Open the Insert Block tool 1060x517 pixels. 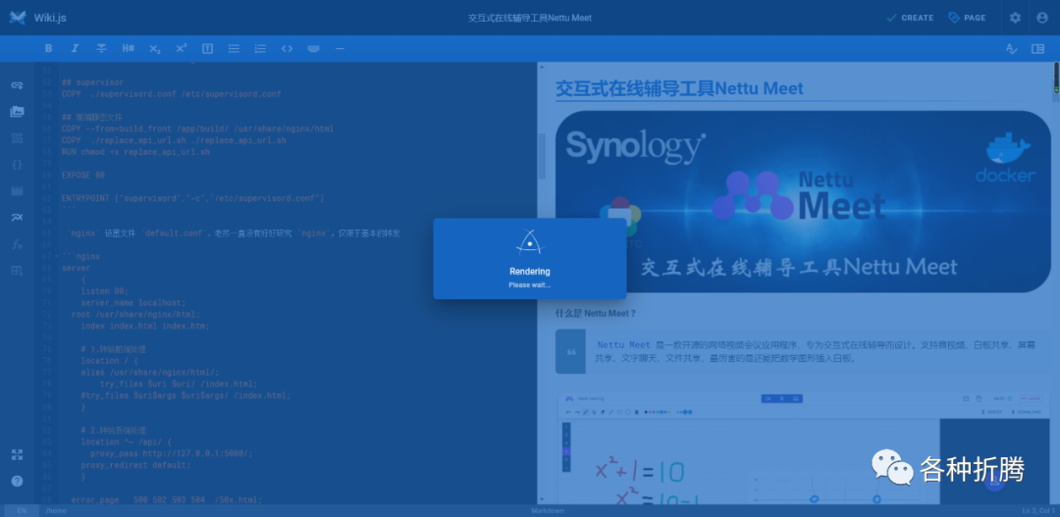(x=17, y=138)
